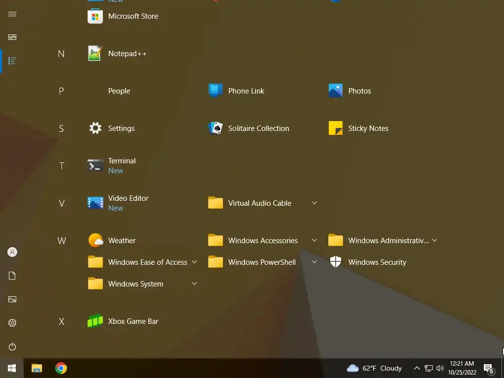Select the all apps list view
Viewport: 504px width, 378px height.
pyautogui.click(x=12, y=61)
